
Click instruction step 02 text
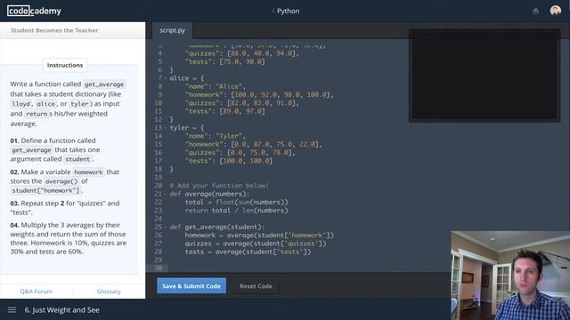pos(65,181)
